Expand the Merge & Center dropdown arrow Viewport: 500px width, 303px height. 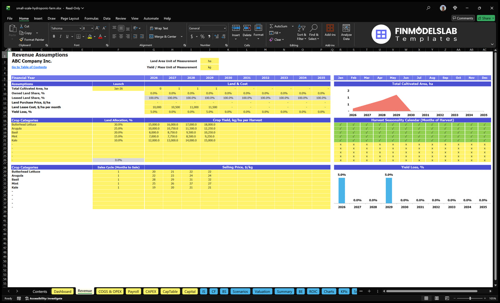pos(182,37)
